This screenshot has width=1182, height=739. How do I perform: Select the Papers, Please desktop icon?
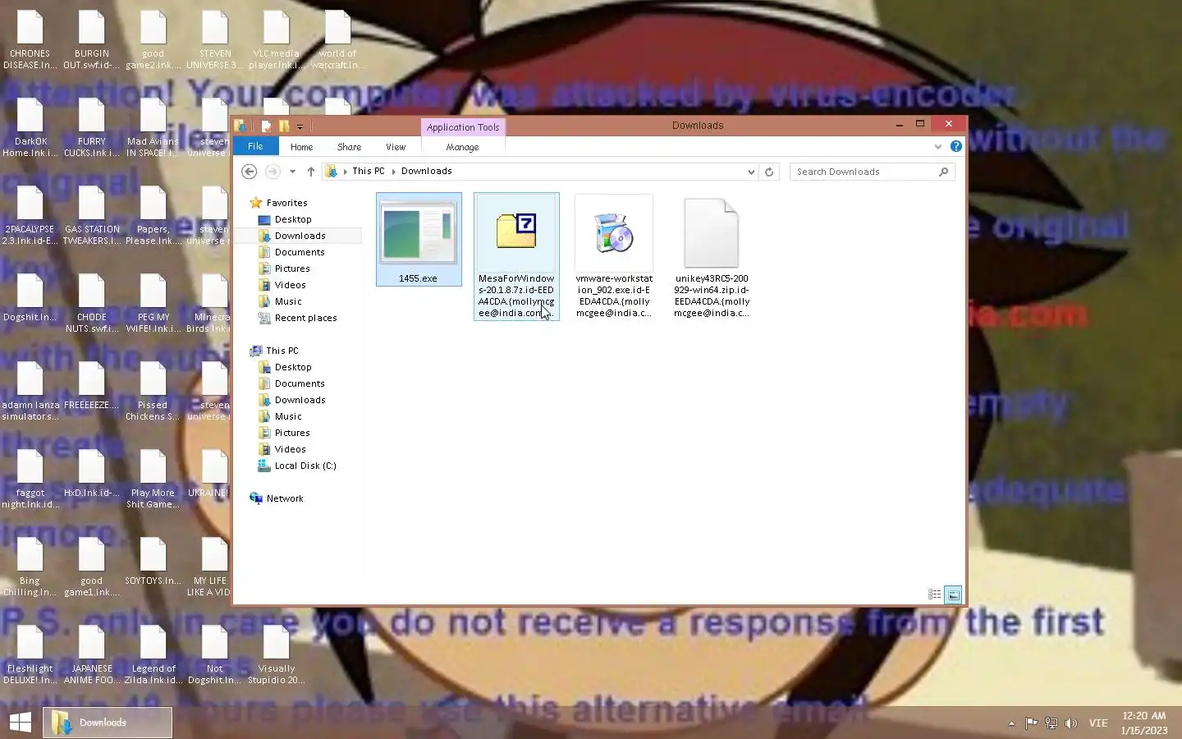153,215
